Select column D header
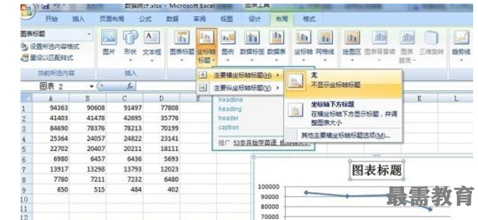This screenshot has height=220, width=478. click(x=161, y=98)
